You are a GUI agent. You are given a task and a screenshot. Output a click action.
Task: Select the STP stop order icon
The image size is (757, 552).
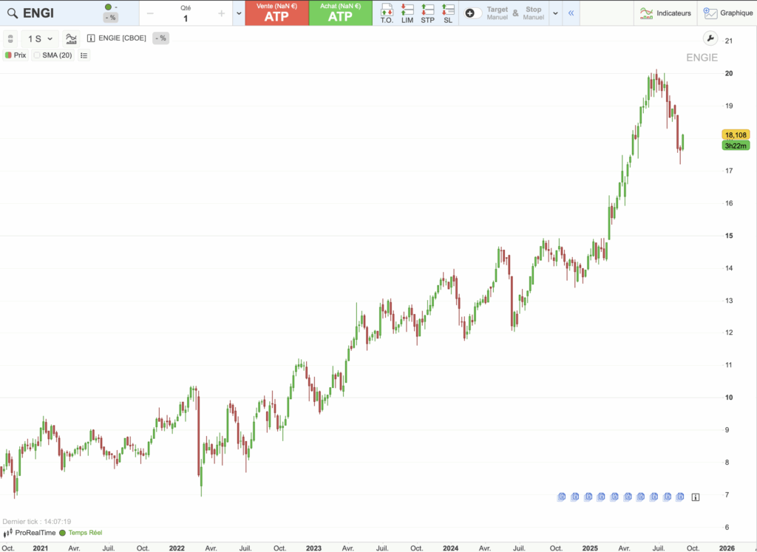click(427, 13)
